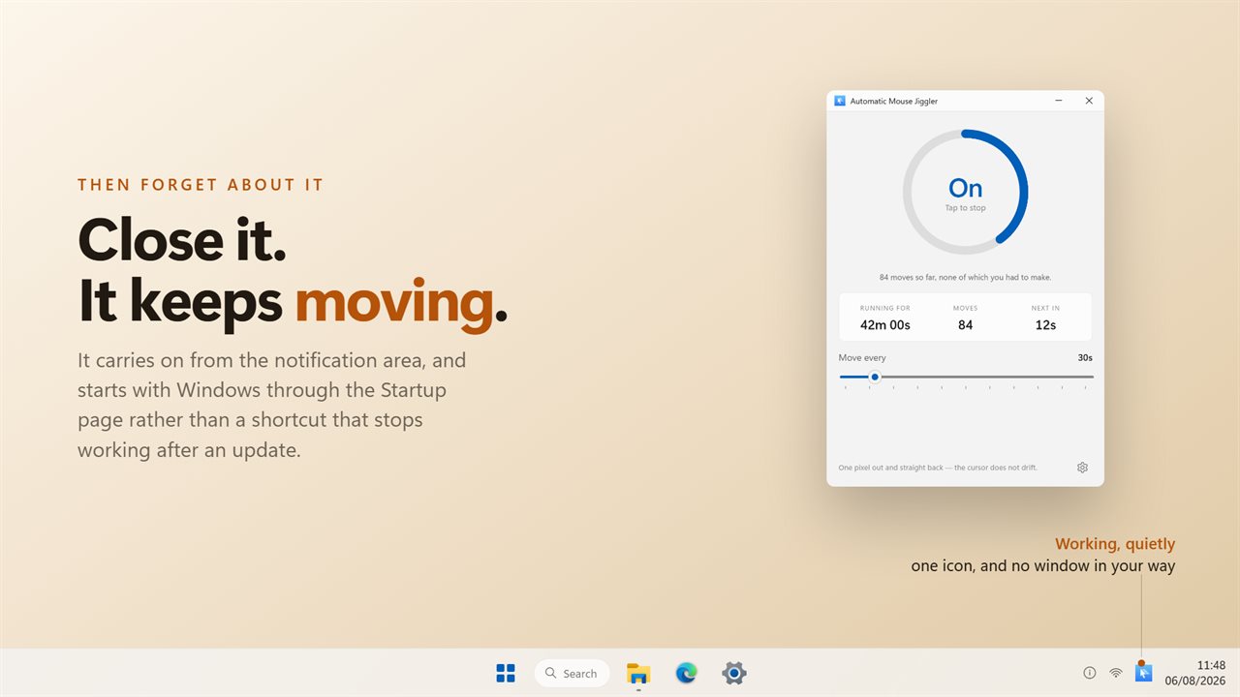Close the Automatic Mouse Jiggler window
The width and height of the screenshot is (1240, 697).
(1089, 101)
